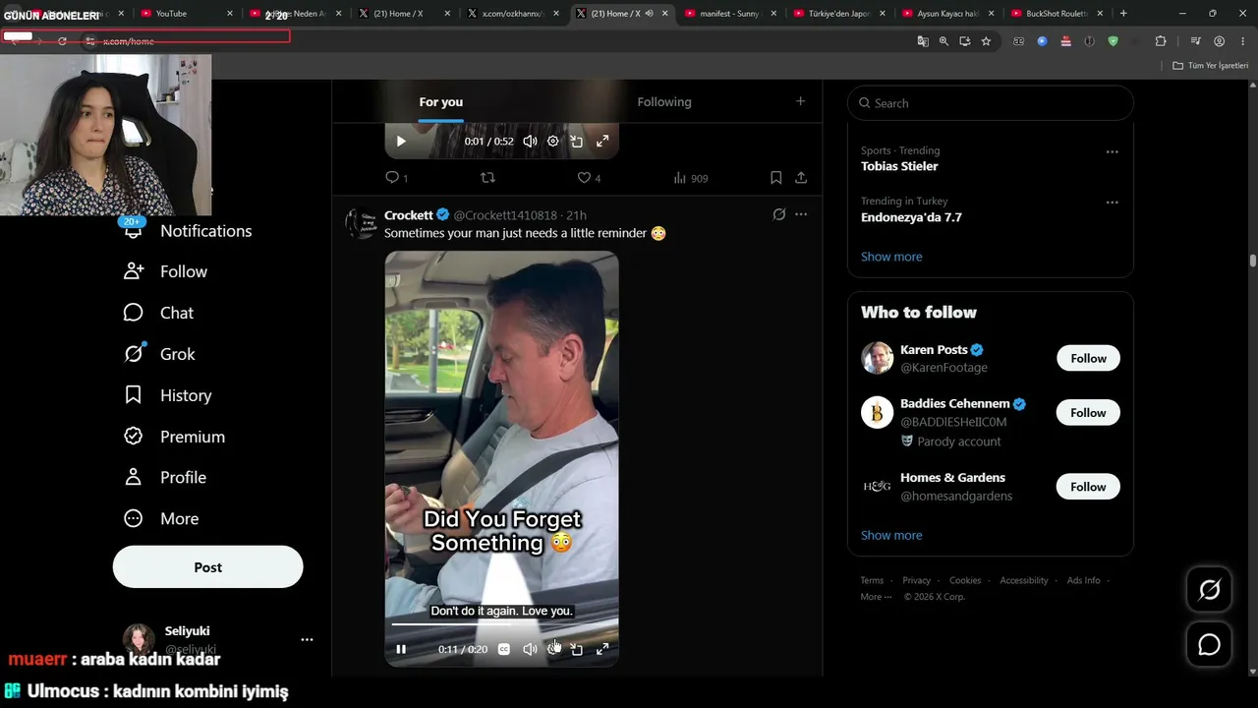
Task: Pause the Crockett video
Action: click(401, 649)
